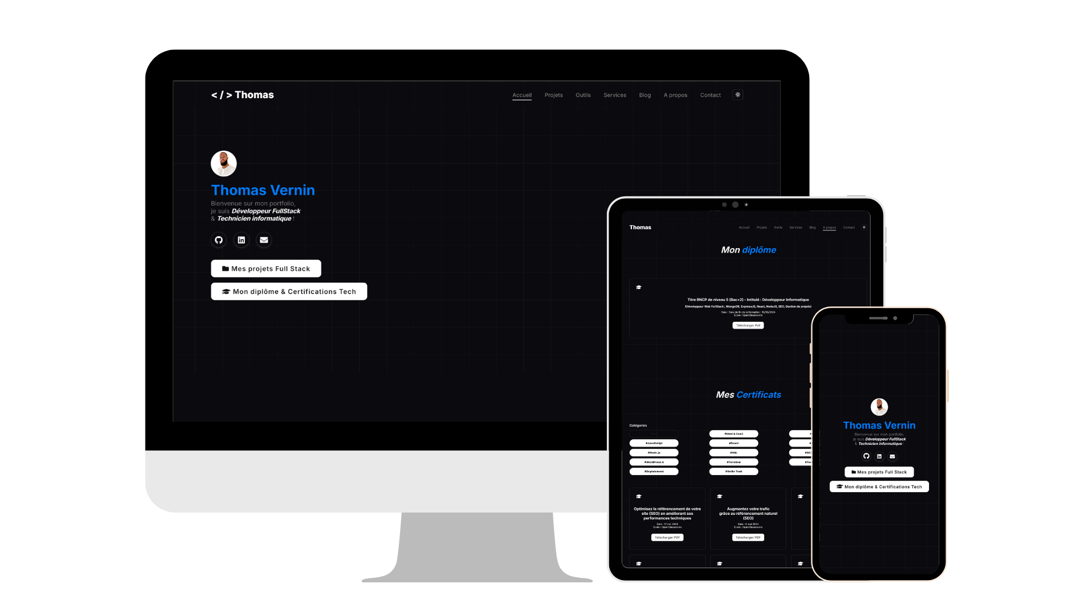Click the A propos menu item
The image size is (1091, 613).
[675, 95]
